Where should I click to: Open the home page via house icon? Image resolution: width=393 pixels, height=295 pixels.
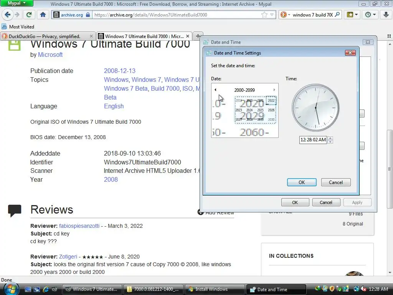point(43,15)
